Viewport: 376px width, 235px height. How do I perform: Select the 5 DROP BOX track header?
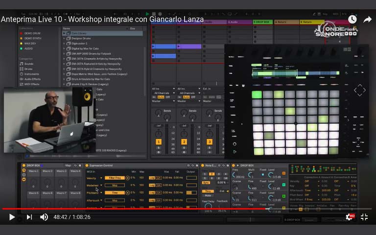tap(263, 22)
